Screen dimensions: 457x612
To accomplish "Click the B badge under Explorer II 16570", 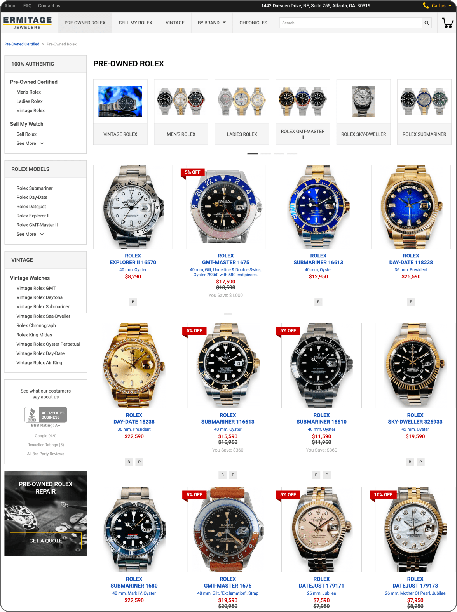I will 133,302.
